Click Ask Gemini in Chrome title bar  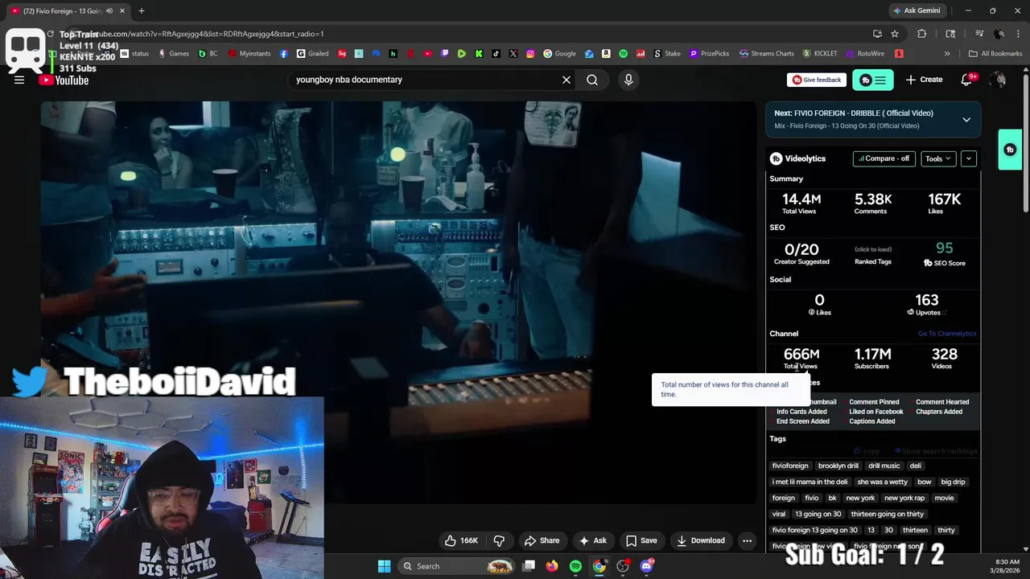917,10
